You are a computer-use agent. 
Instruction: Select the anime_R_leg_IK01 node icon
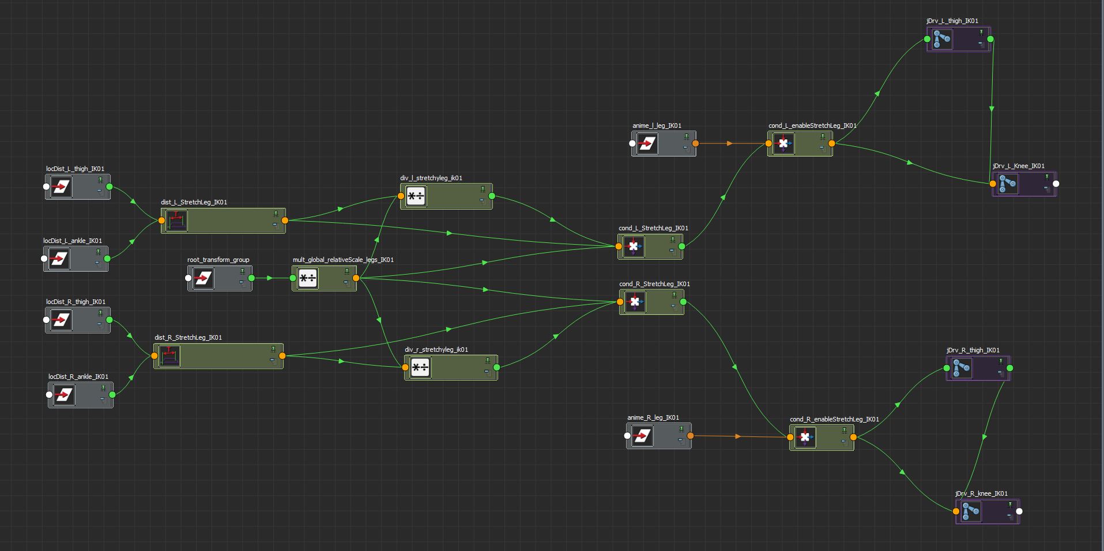point(642,436)
